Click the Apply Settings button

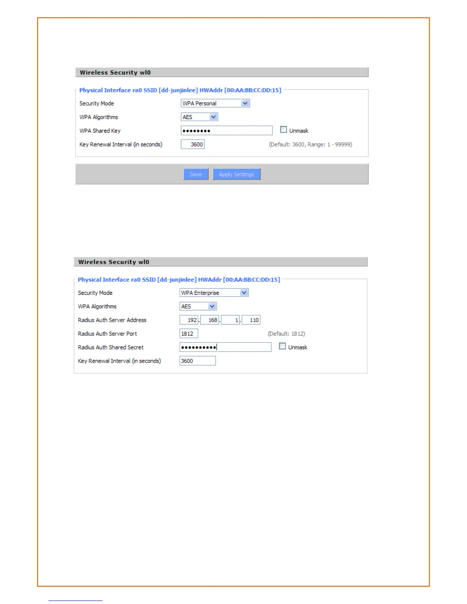click(x=237, y=174)
